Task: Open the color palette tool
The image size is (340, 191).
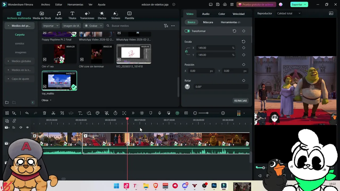Action: tap(97, 113)
